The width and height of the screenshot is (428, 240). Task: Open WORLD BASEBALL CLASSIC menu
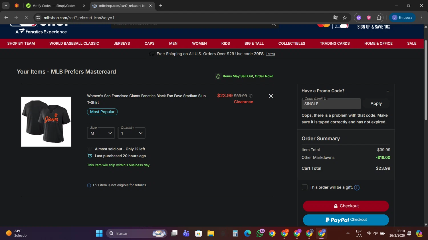click(74, 44)
